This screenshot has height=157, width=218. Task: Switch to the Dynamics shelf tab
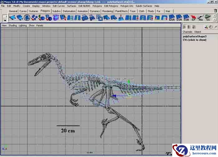(x=95, y=11)
